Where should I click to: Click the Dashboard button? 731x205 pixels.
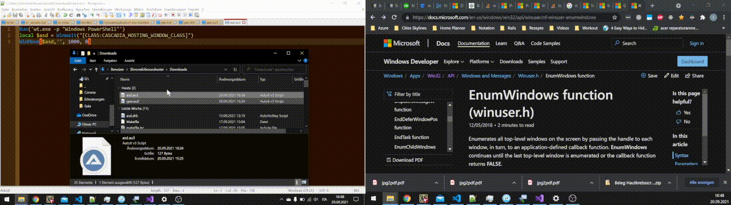(x=692, y=62)
